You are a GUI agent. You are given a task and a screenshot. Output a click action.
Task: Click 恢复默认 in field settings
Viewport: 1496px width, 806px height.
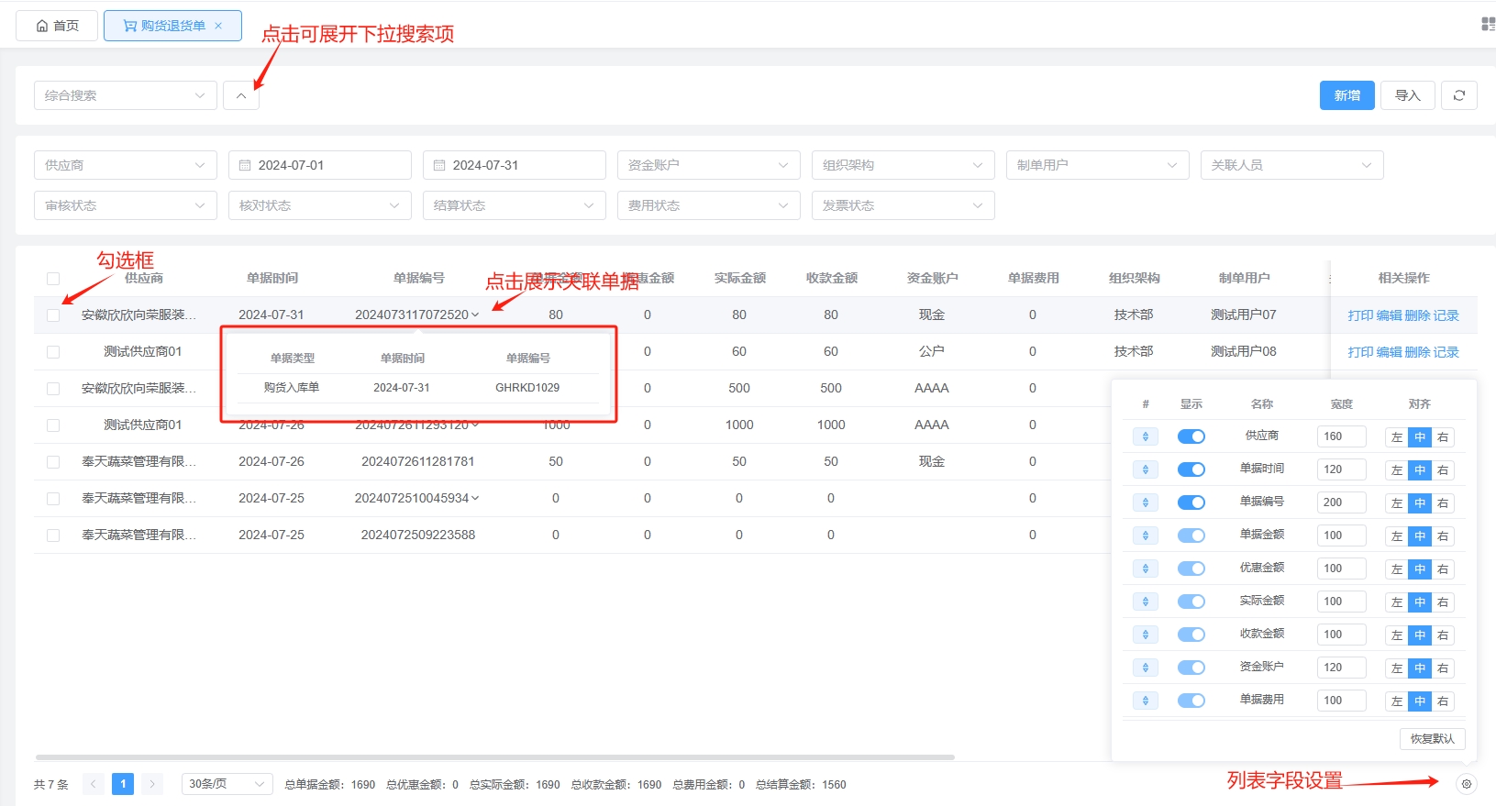tap(1432, 739)
